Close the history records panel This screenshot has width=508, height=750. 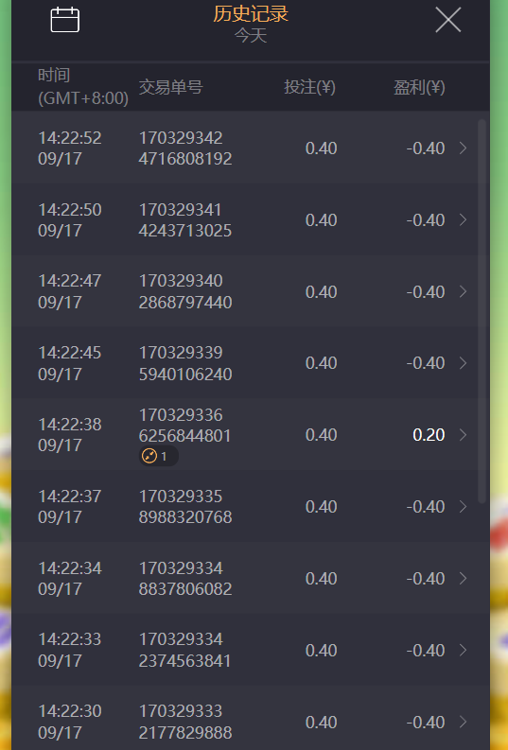pos(448,20)
